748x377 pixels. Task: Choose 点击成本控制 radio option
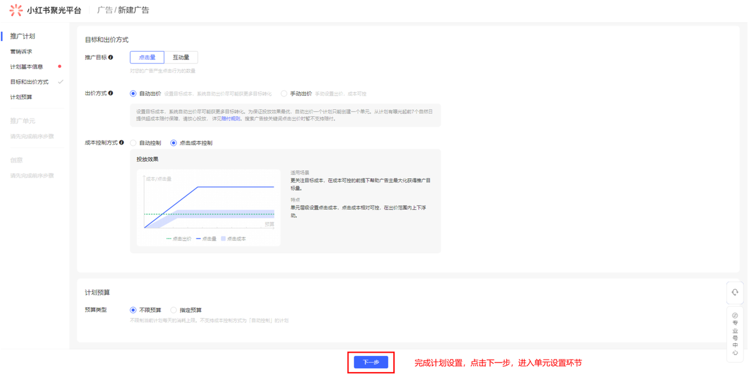point(174,143)
